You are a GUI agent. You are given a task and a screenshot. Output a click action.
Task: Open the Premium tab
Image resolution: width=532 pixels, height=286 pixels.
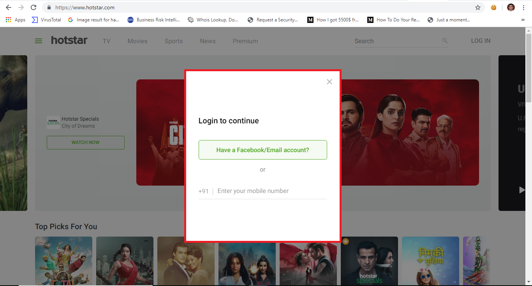click(x=245, y=41)
